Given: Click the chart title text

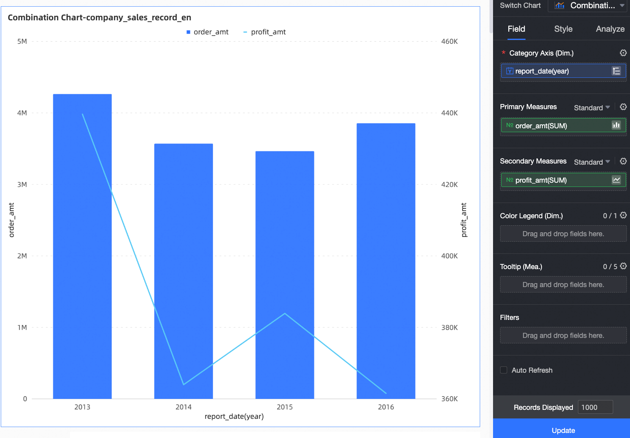Looking at the screenshot, I should (x=99, y=18).
